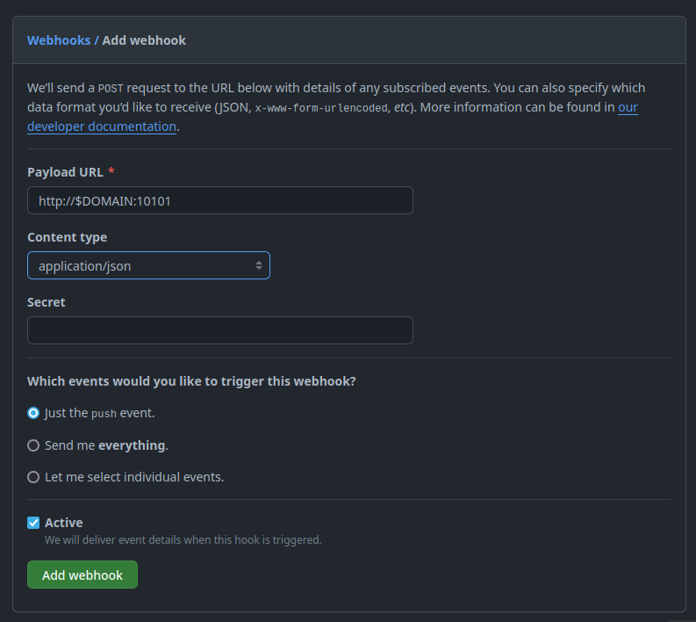Click 'Send me everything' label text
This screenshot has height=622, width=696.
[106, 445]
